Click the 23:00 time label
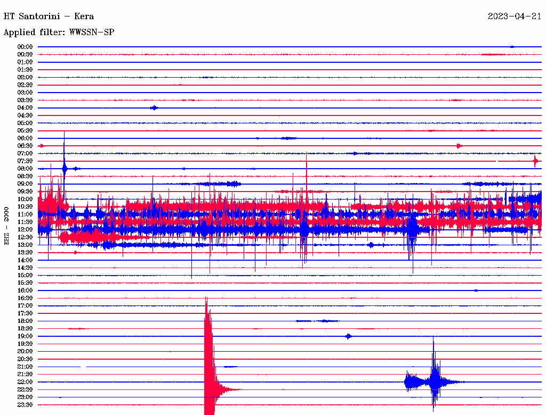 click(25, 397)
